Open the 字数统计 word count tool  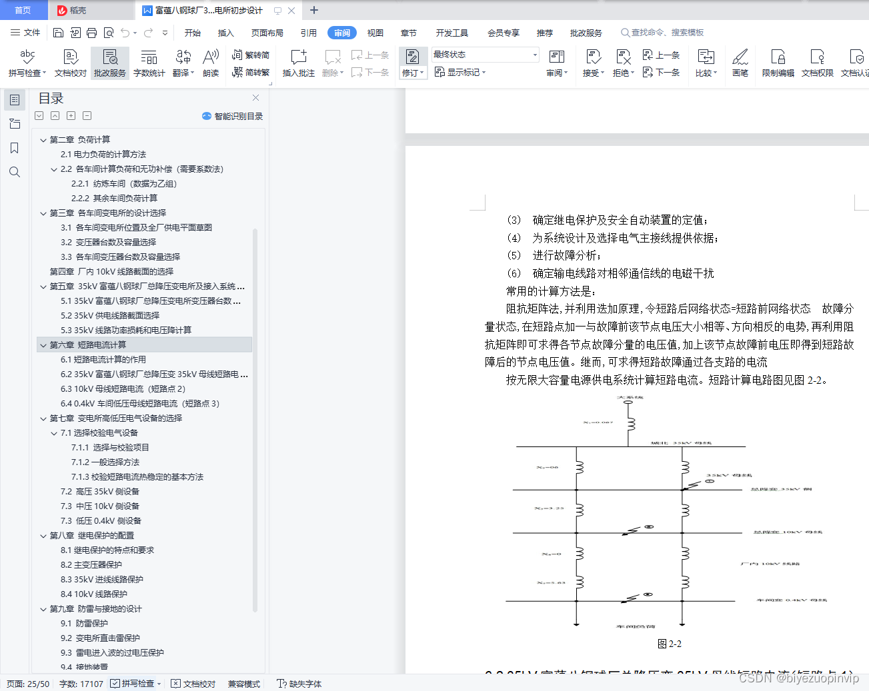click(148, 63)
